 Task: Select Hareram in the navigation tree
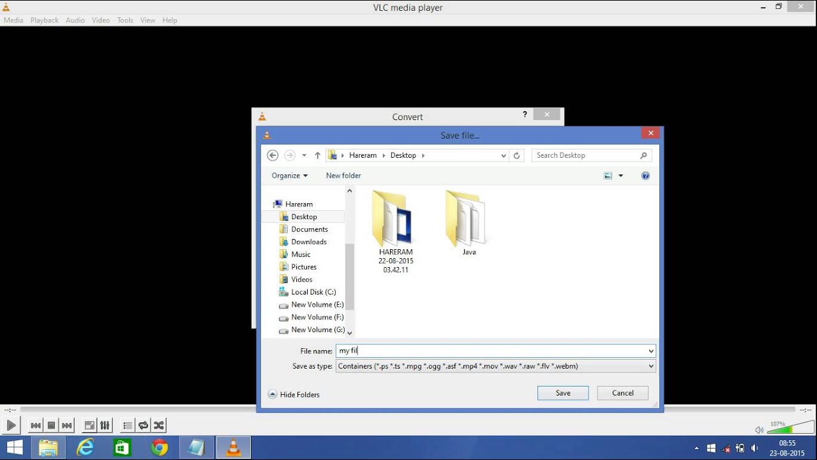[299, 204]
